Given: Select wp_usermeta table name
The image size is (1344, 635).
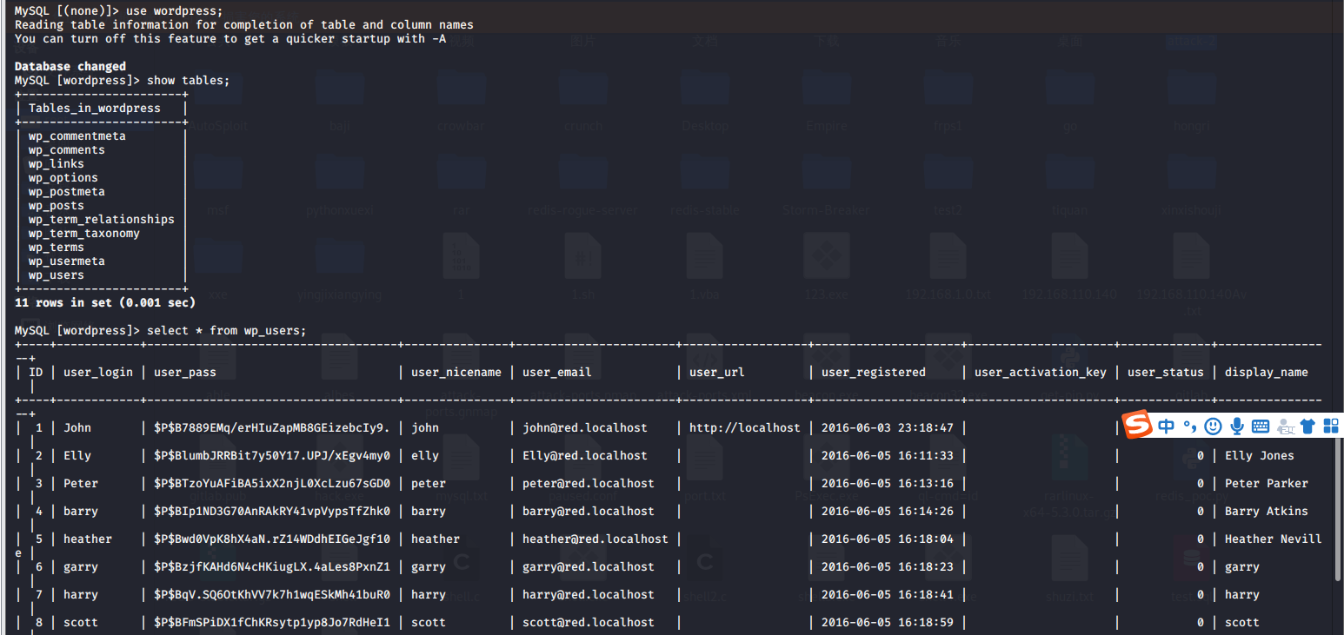Looking at the screenshot, I should tap(67, 261).
